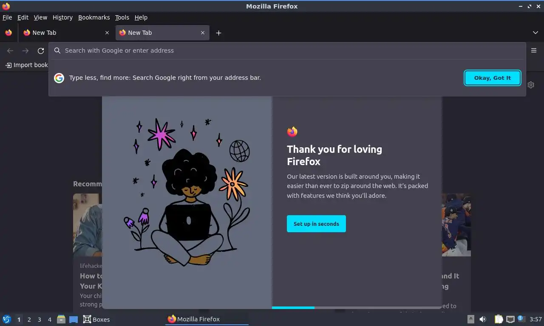This screenshot has height=326, width=544.
Task: Click Mozilla Firefox taskbar entry
Action: (207, 319)
